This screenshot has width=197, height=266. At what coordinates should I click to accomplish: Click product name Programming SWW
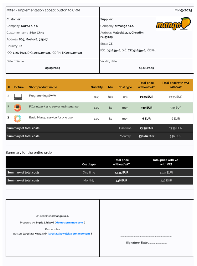(43, 96)
